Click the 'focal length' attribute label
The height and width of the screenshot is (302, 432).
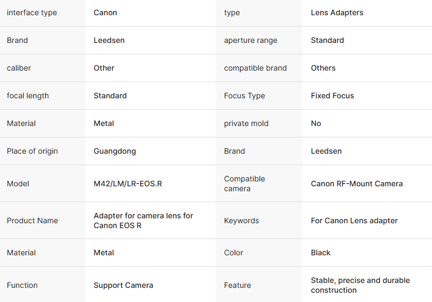[x=28, y=96]
